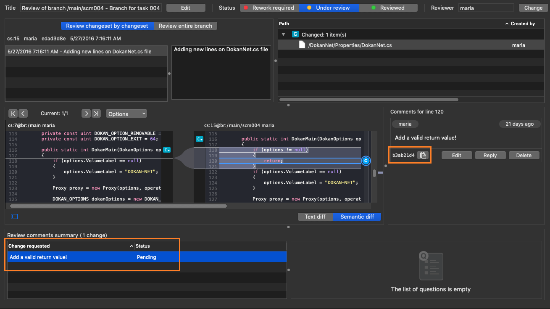Click 'Add a valid return value!' comment text
550x309 pixels.
425,137
